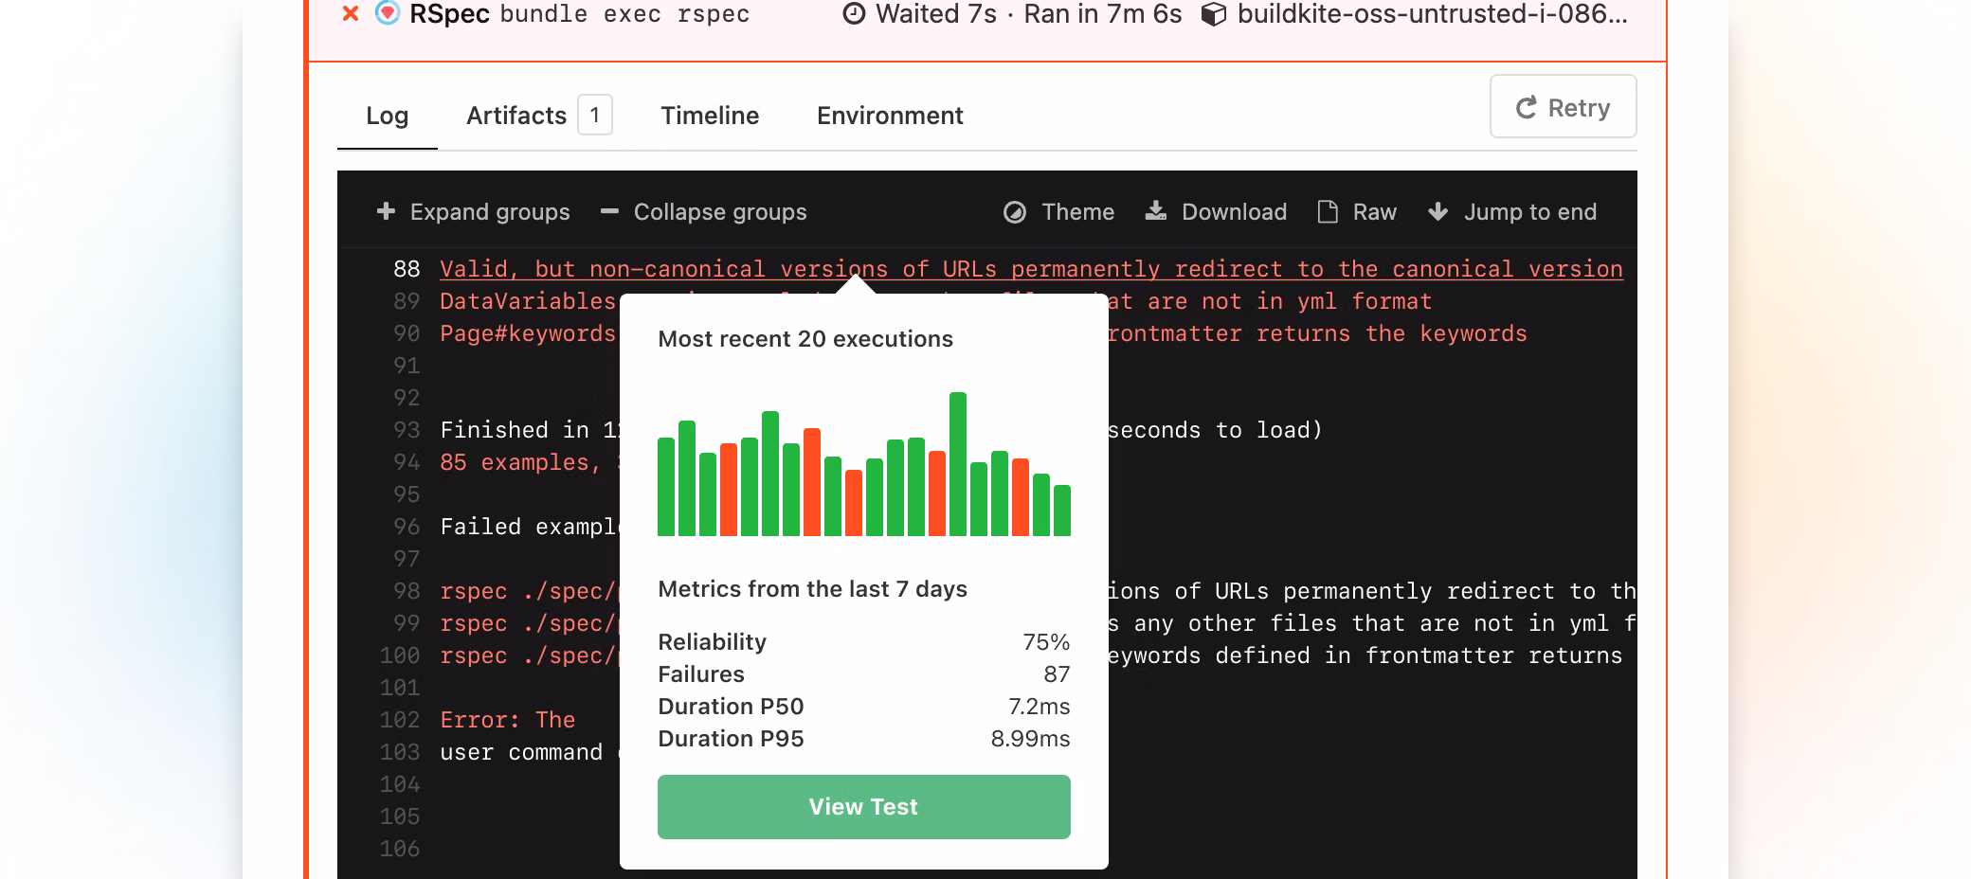Click the clock icon beside Waited 7s
Image resolution: width=1971 pixels, height=879 pixels.
[854, 14]
